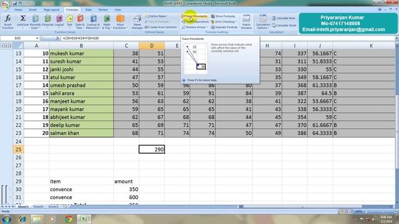Click Create from Selection

(x=161, y=27)
